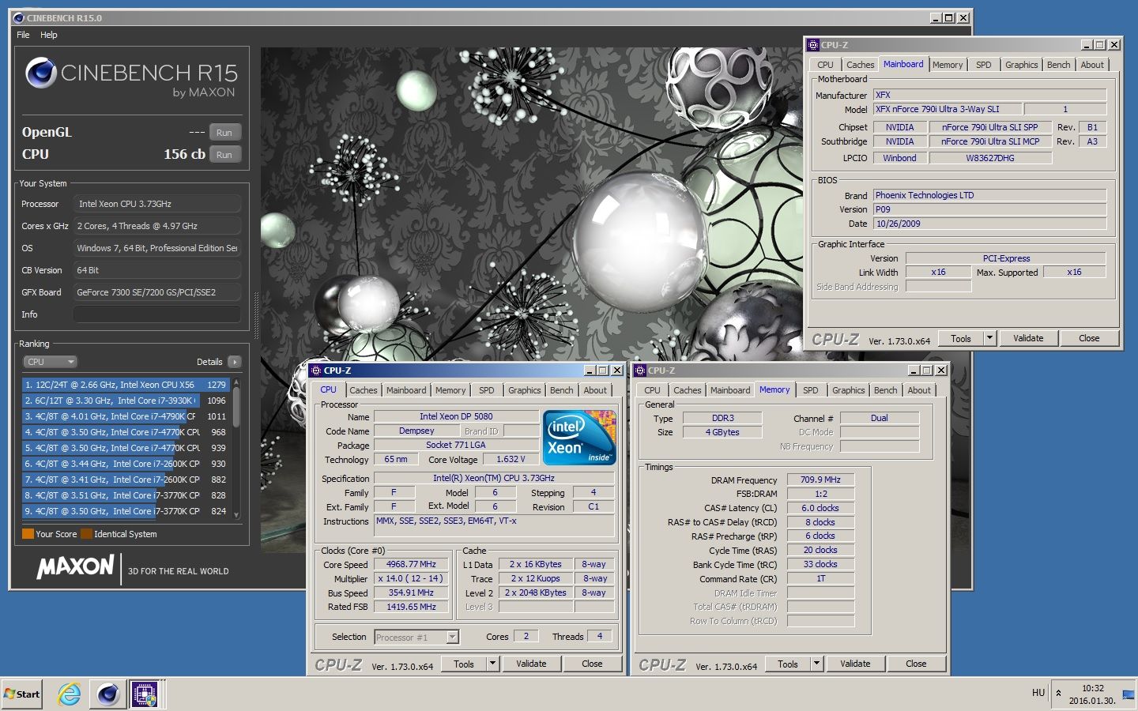The height and width of the screenshot is (711, 1138).
Task: Click Cinebench title bar app icon
Action: [20, 17]
